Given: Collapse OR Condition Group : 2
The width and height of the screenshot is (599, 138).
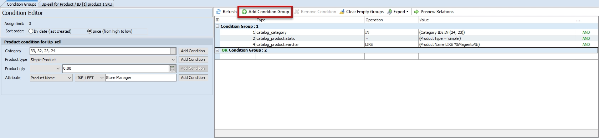Looking at the screenshot, I should click(x=217, y=50).
